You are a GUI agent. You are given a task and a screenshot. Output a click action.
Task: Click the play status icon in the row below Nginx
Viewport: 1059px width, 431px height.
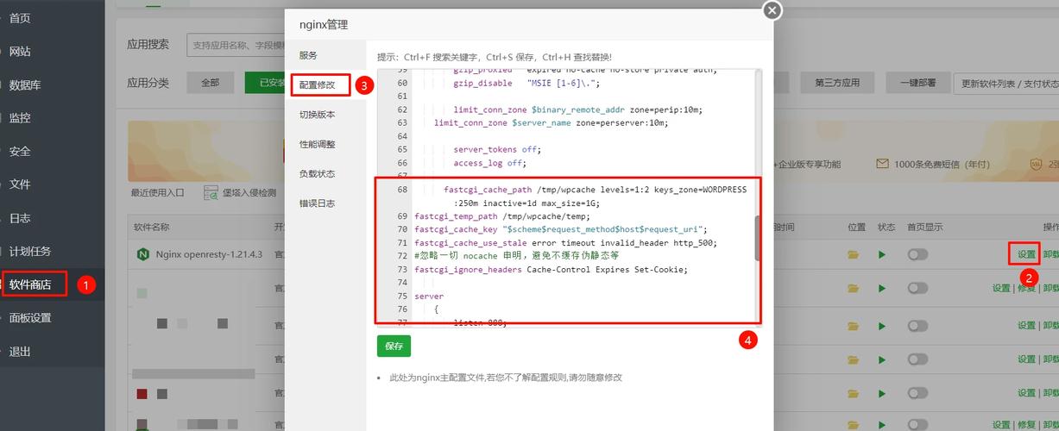coord(881,289)
